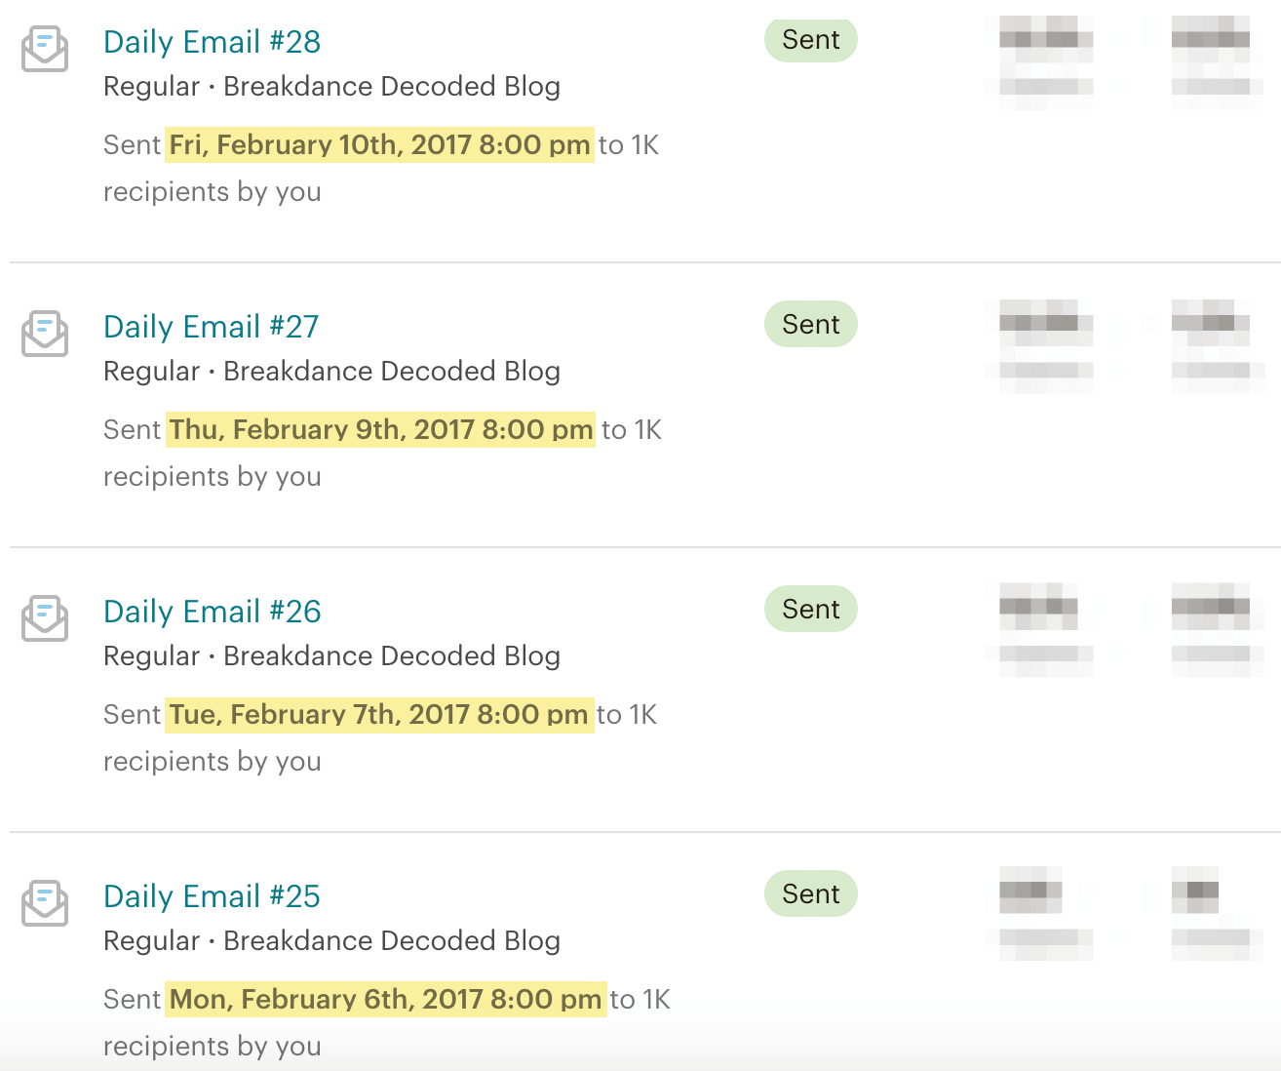Click the Sent badge on Daily Email #26
The image size is (1281, 1071).
tap(810, 609)
